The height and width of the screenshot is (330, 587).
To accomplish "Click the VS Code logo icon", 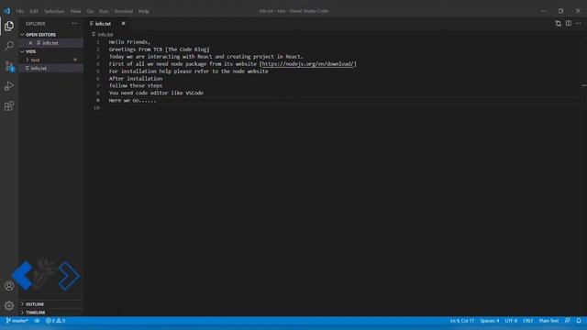I will (x=6, y=11).
